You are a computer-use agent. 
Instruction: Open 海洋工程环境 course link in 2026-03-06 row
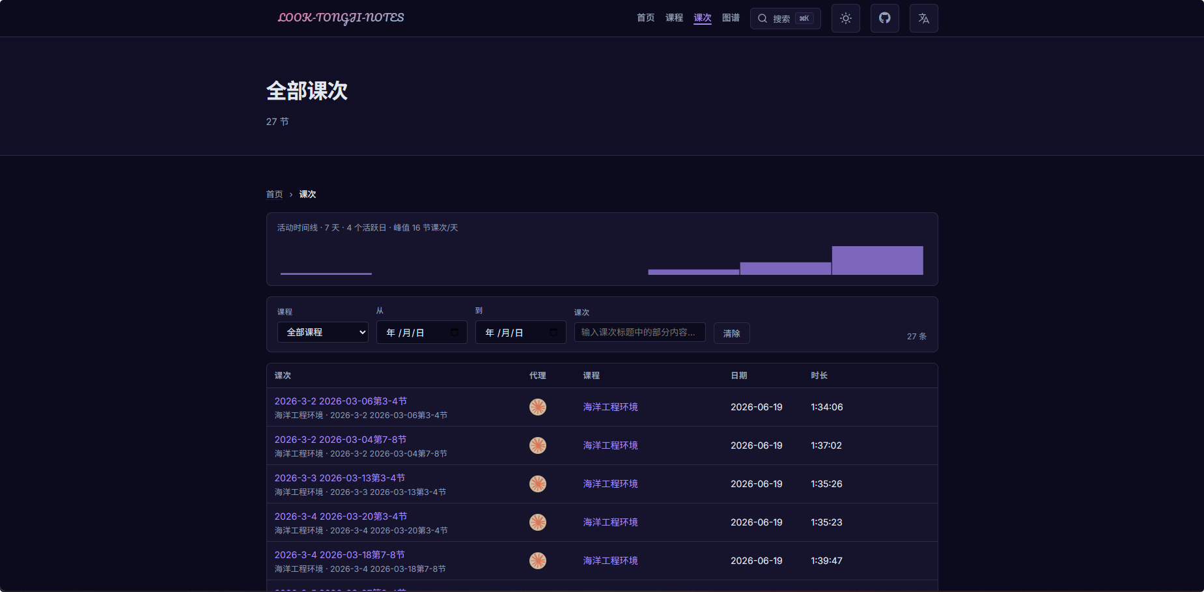tap(610, 407)
